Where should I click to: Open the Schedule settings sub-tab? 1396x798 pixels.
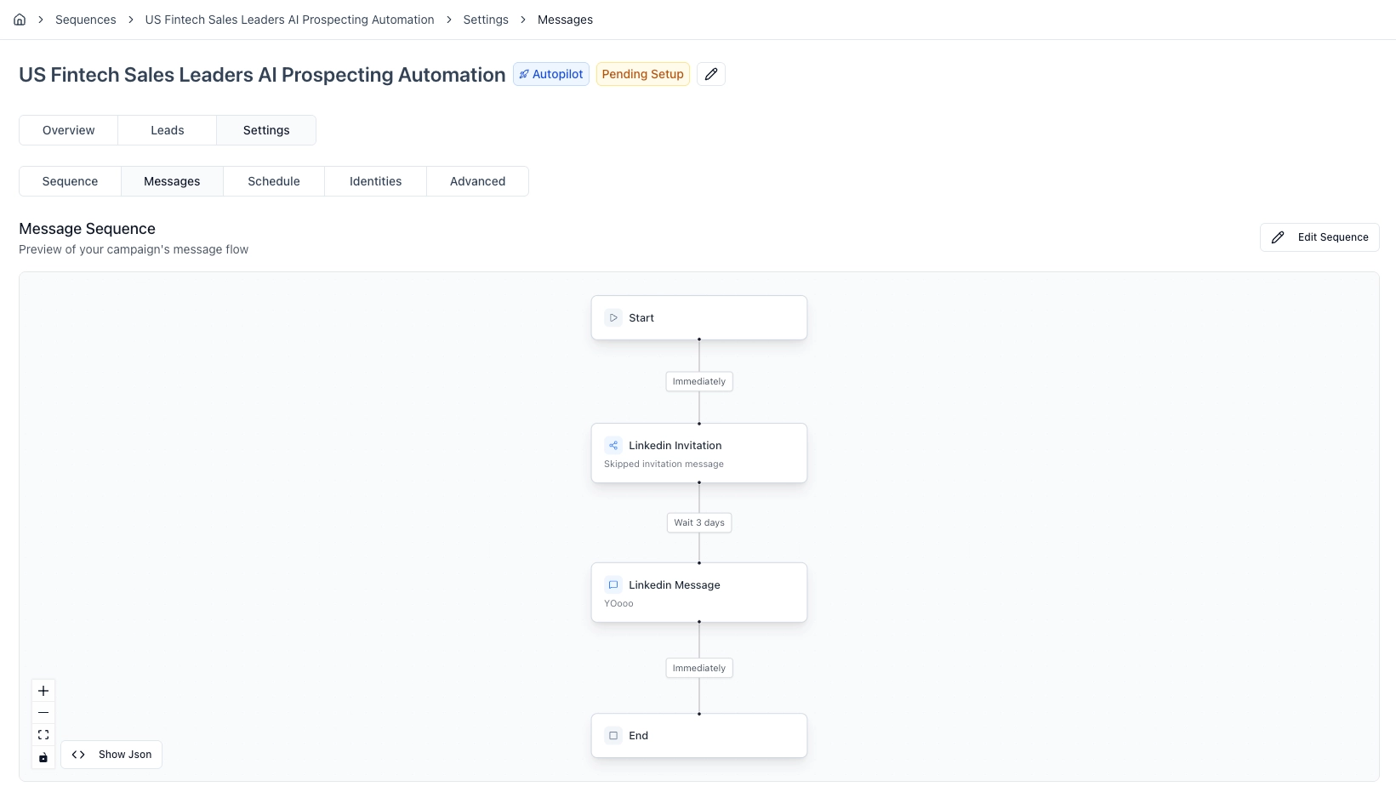274,181
